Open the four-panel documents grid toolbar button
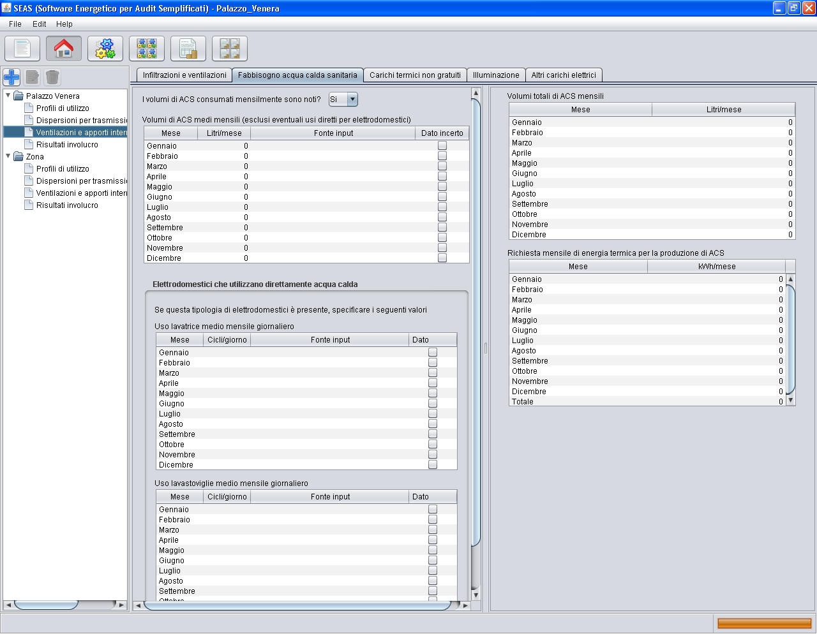Image resolution: width=817 pixels, height=634 pixels. (230, 48)
